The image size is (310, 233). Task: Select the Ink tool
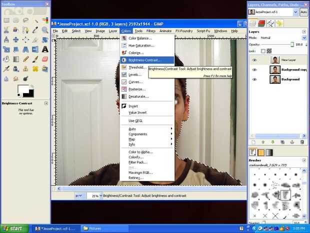[x=16, y=69]
